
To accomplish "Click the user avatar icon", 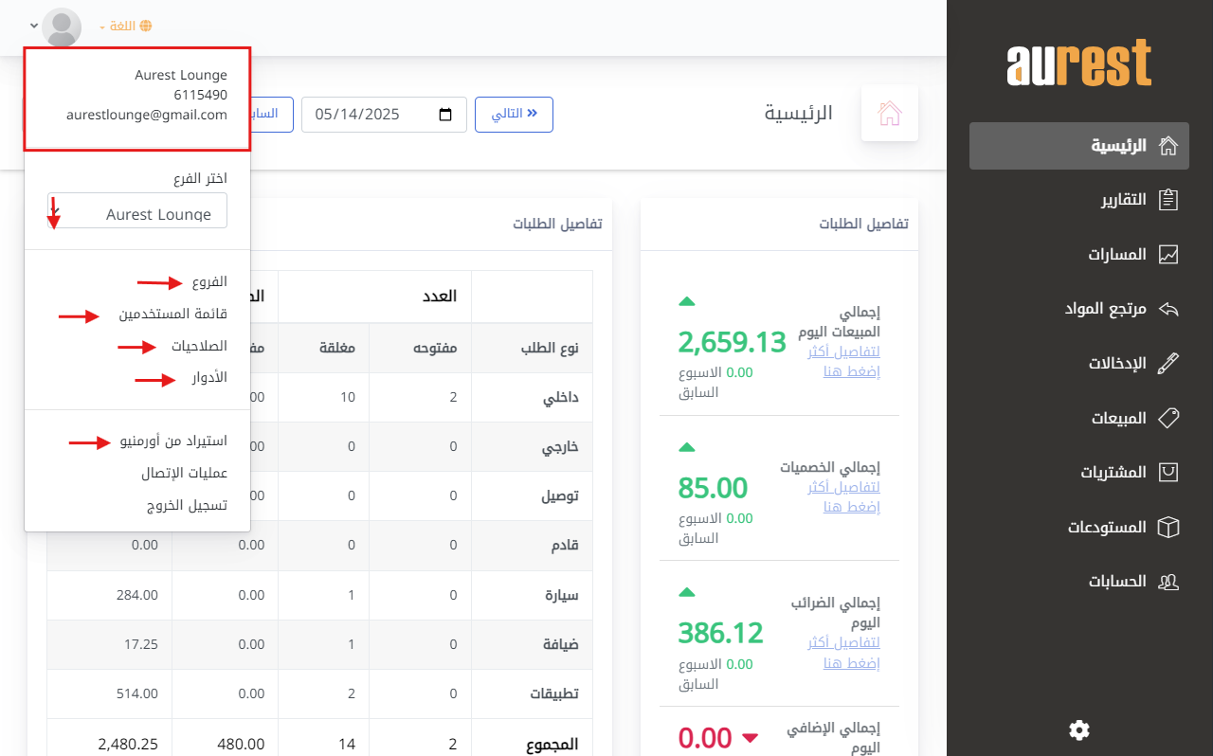I will coord(63,27).
